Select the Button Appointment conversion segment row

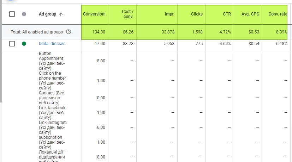[52, 61]
